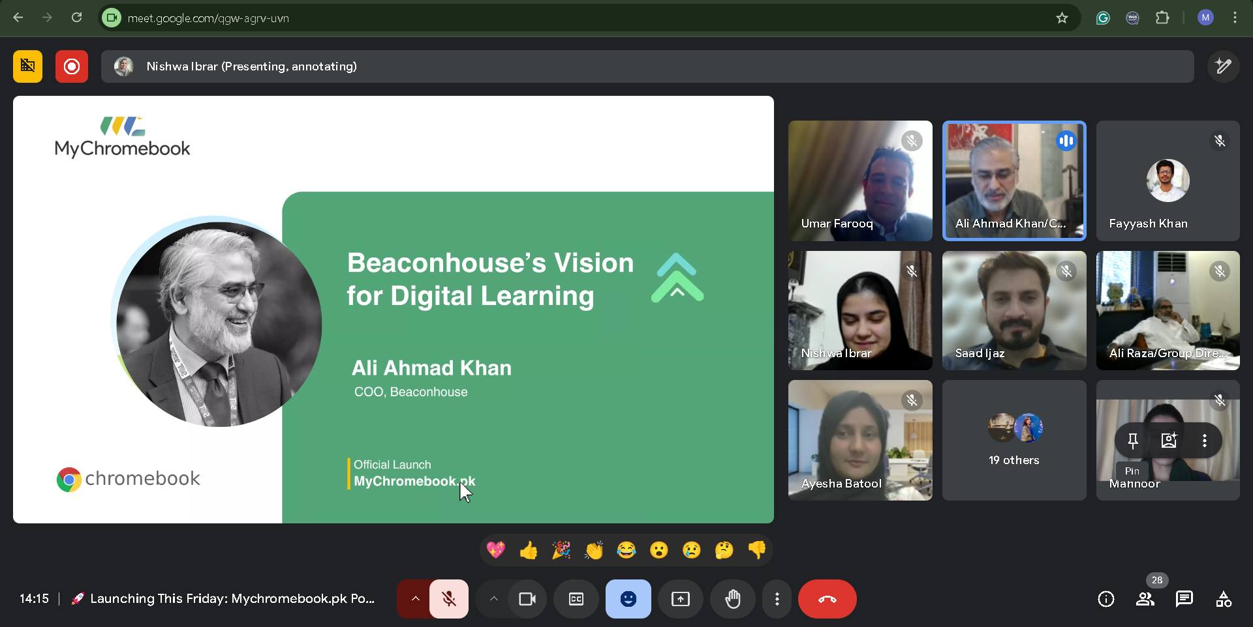Click the address bar URL meet.google.com

[208, 18]
